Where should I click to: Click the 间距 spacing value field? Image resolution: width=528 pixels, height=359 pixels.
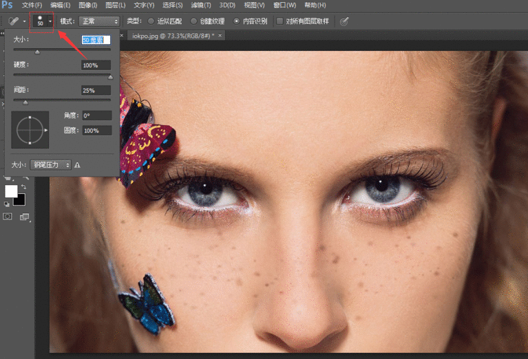(96, 90)
